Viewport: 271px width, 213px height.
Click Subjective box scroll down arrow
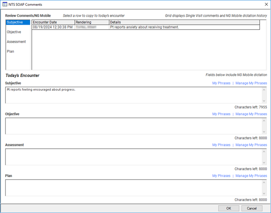(264, 101)
